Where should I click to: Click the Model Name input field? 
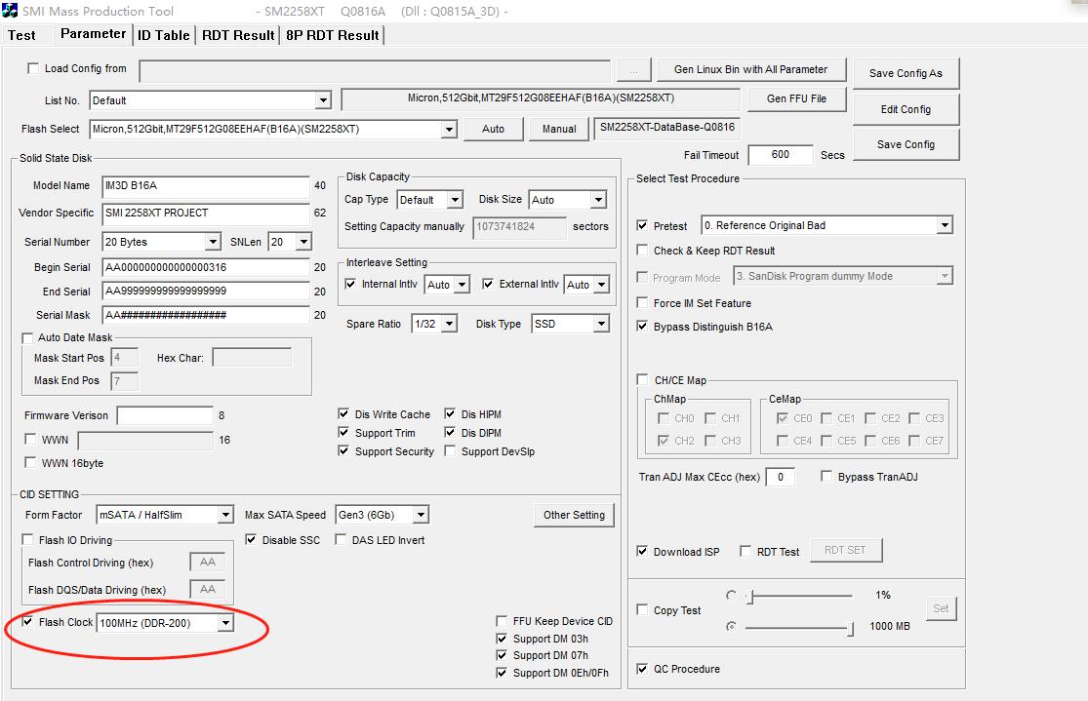[x=205, y=185]
